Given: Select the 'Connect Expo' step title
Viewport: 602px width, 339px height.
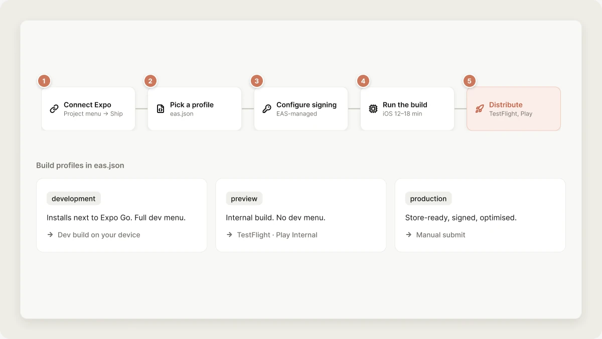Looking at the screenshot, I should coord(87,105).
